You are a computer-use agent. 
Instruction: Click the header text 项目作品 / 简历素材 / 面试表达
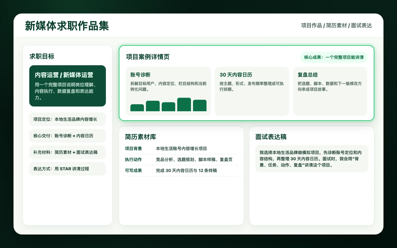[336, 25]
